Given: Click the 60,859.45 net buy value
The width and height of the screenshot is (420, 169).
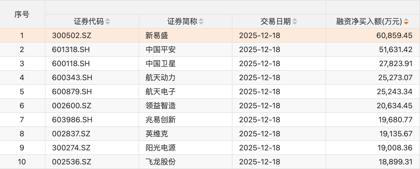Looking at the screenshot, I should tap(394, 36).
